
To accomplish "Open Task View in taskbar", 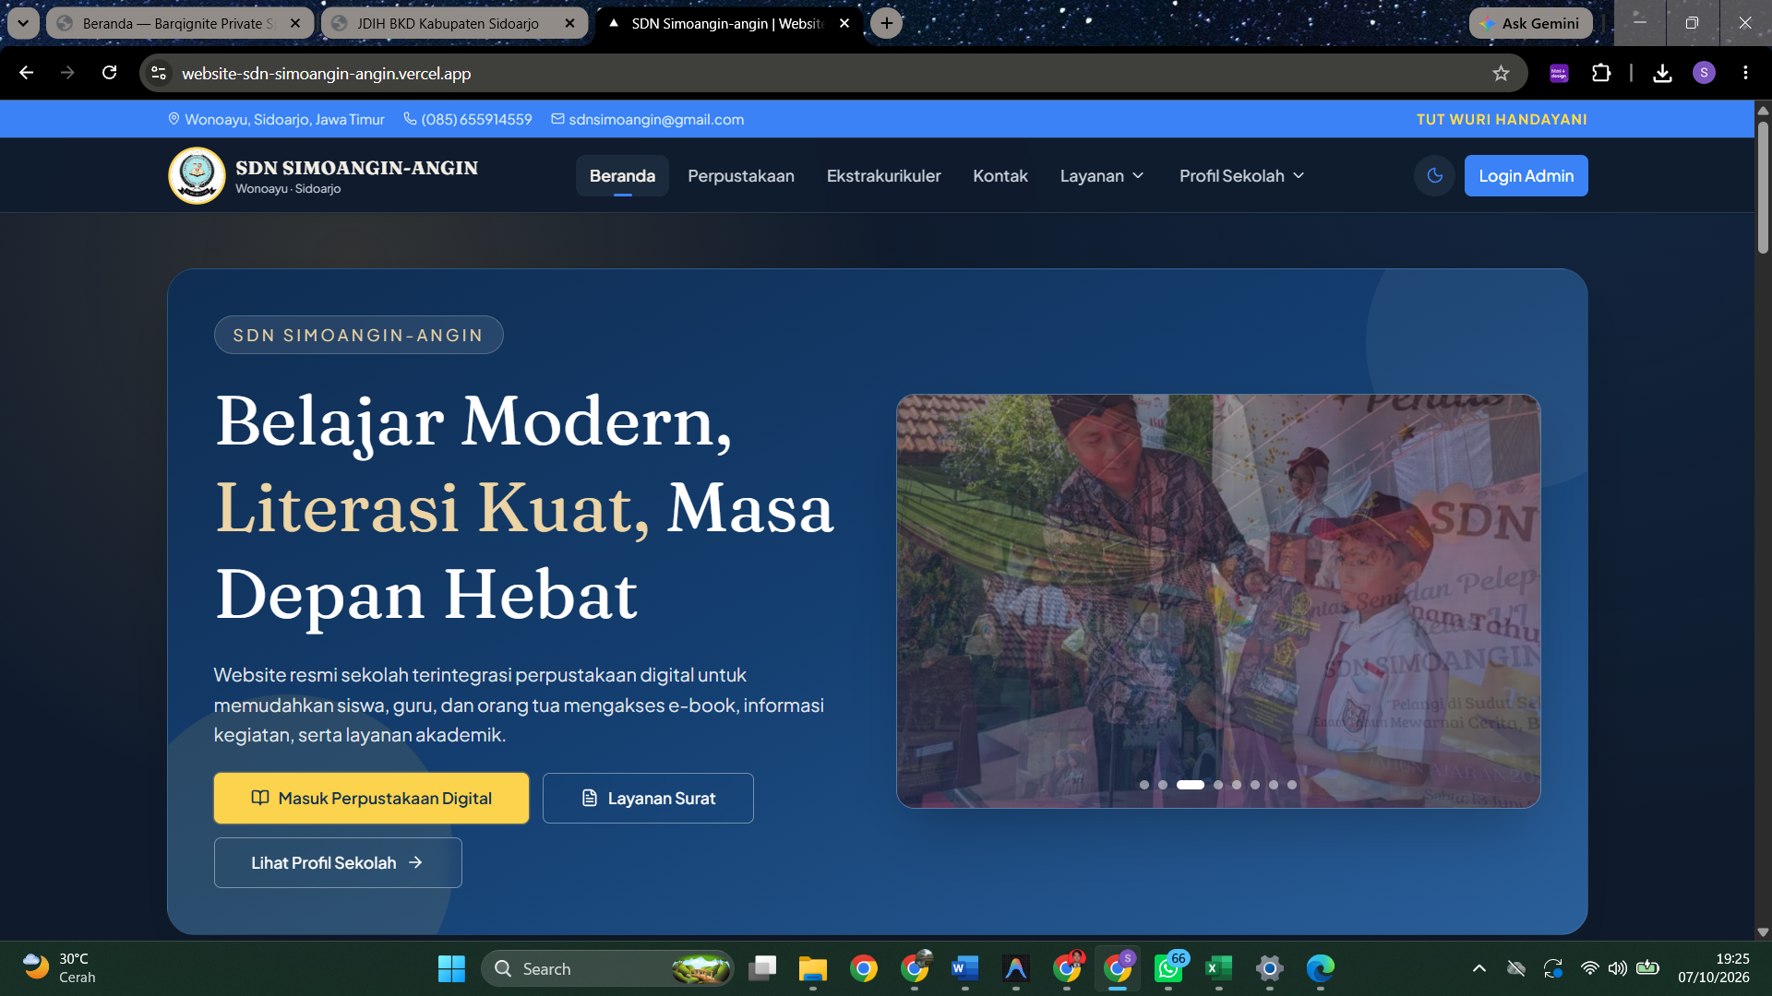I will click(762, 968).
